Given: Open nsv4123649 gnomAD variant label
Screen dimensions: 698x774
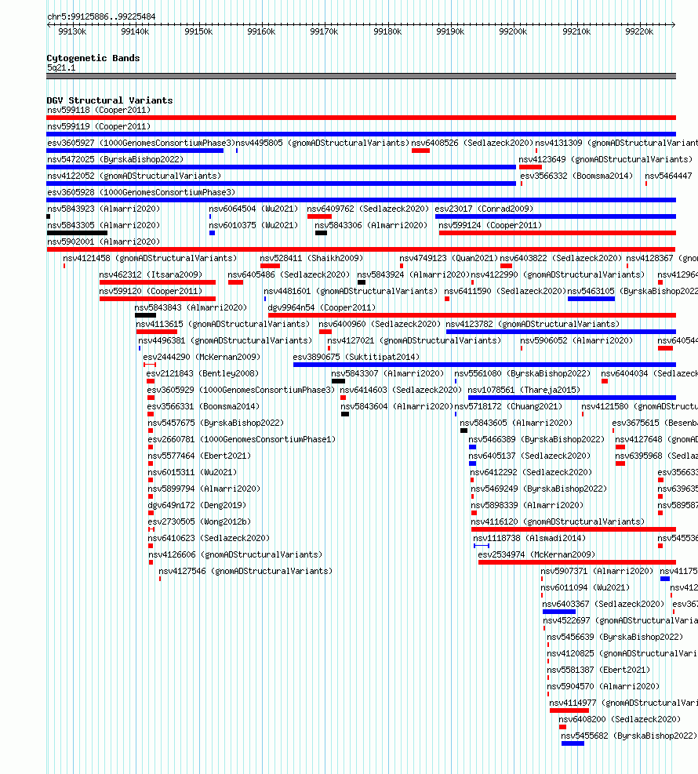Looking at the screenshot, I should [x=605, y=159].
